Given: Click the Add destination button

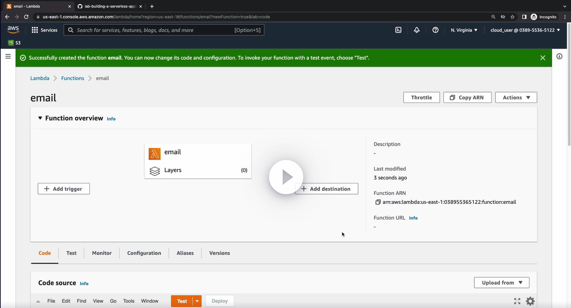Looking at the screenshot, I should (326, 189).
